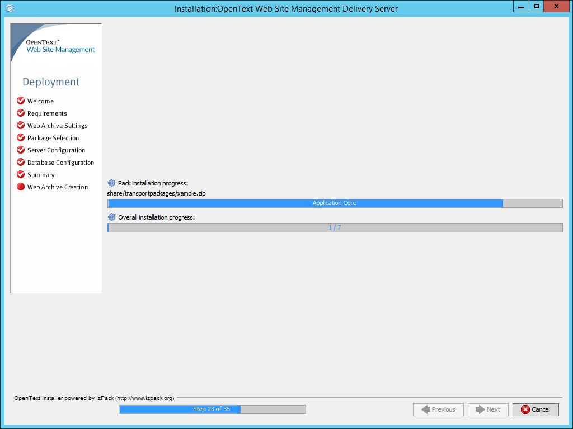Click the red dot beside Web Archive Creation
573x429 pixels.
[21, 187]
